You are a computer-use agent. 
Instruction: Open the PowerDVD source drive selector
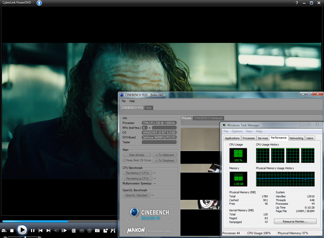pos(4,231)
